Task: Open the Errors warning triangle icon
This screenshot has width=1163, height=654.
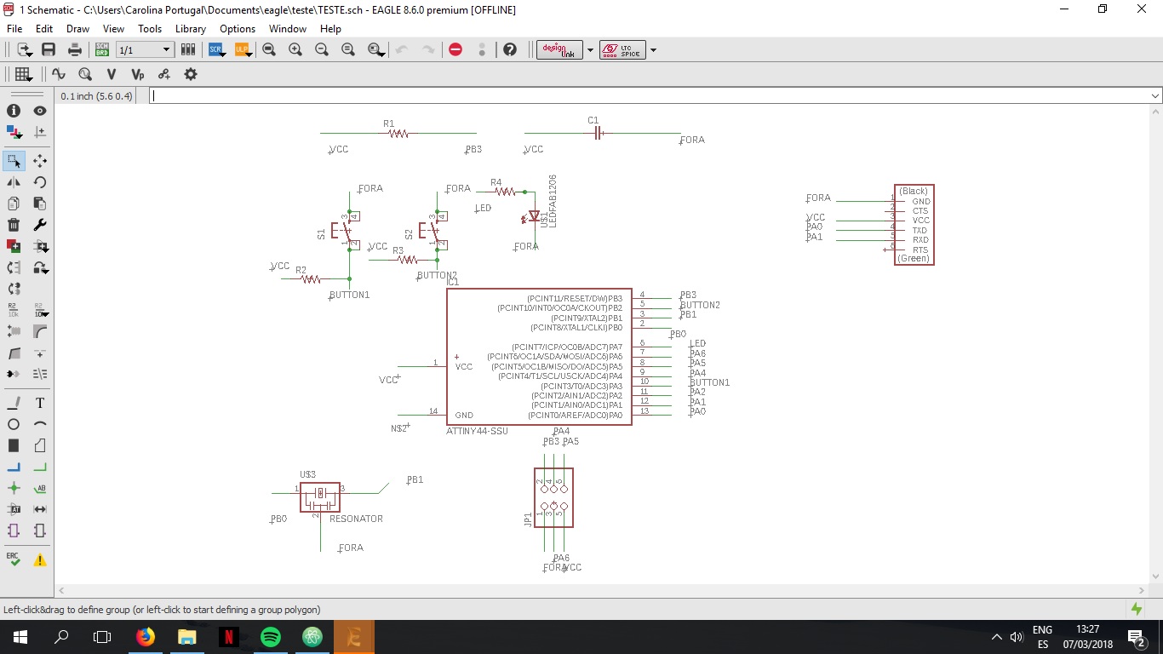Action: tap(40, 559)
